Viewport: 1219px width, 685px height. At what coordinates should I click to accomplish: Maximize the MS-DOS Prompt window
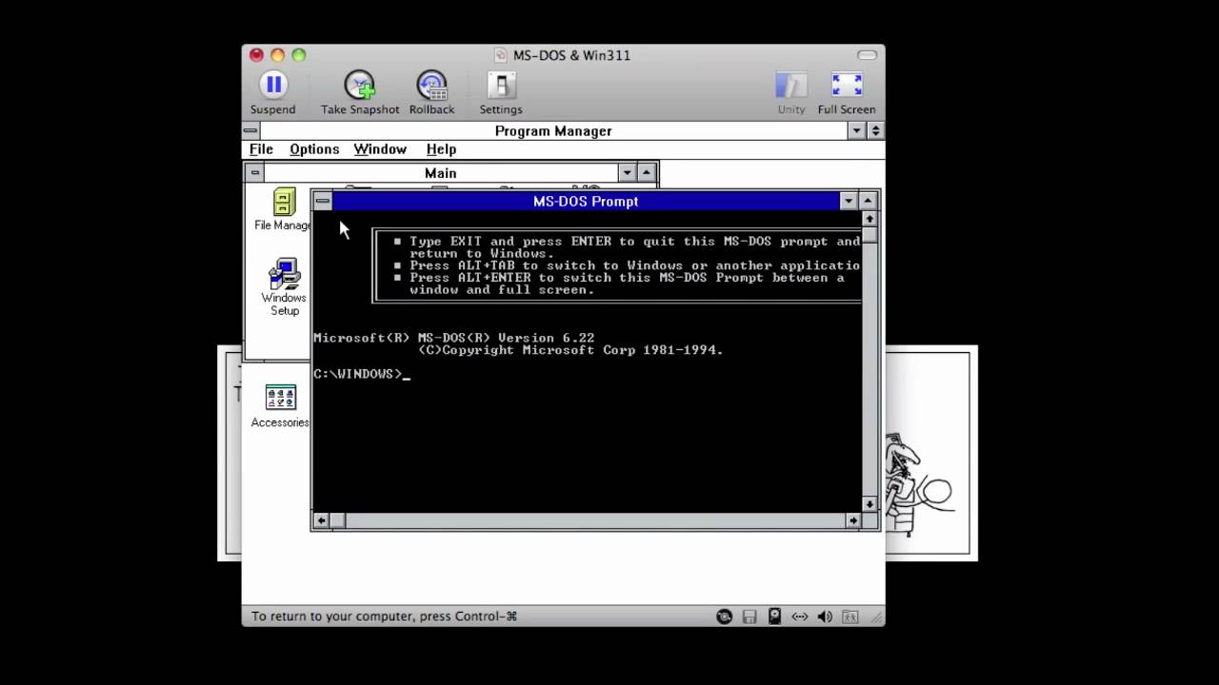868,201
